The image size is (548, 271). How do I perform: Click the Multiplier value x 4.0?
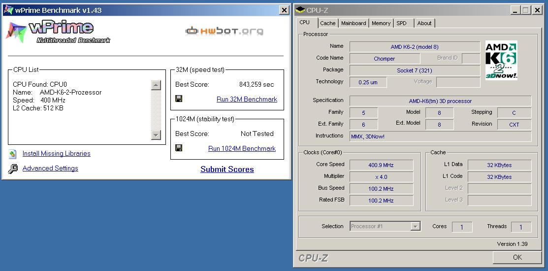(381, 177)
